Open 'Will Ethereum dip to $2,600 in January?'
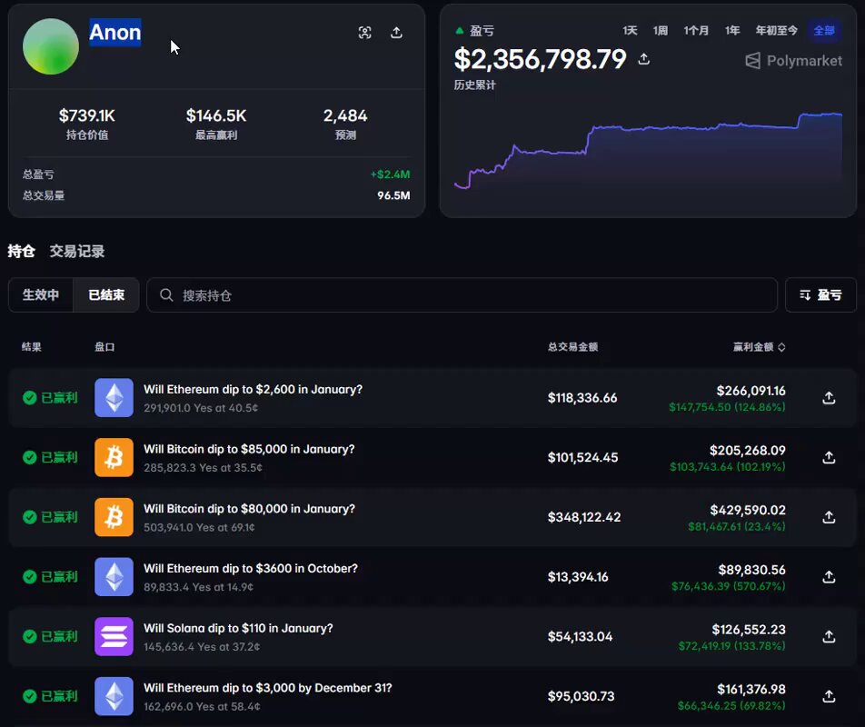 [x=254, y=390]
